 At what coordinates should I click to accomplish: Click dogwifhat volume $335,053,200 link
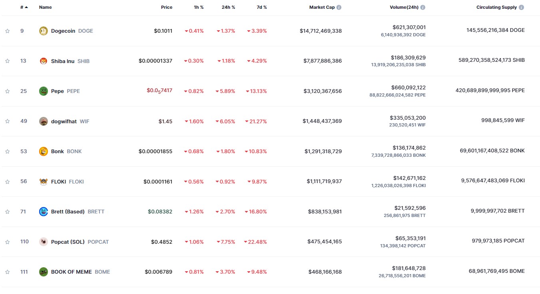(x=408, y=118)
